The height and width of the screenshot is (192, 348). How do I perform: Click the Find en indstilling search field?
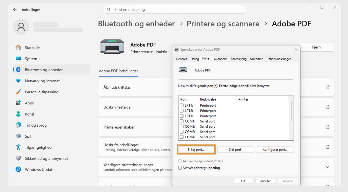tap(175, 9)
